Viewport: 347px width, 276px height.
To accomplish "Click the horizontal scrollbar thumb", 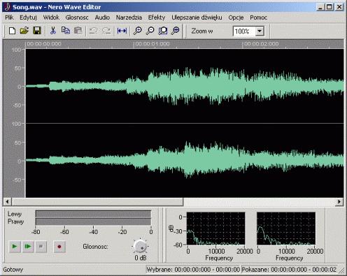I will coord(98,201).
